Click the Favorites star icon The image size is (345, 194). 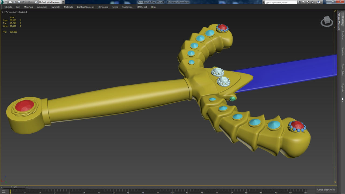[312, 2]
